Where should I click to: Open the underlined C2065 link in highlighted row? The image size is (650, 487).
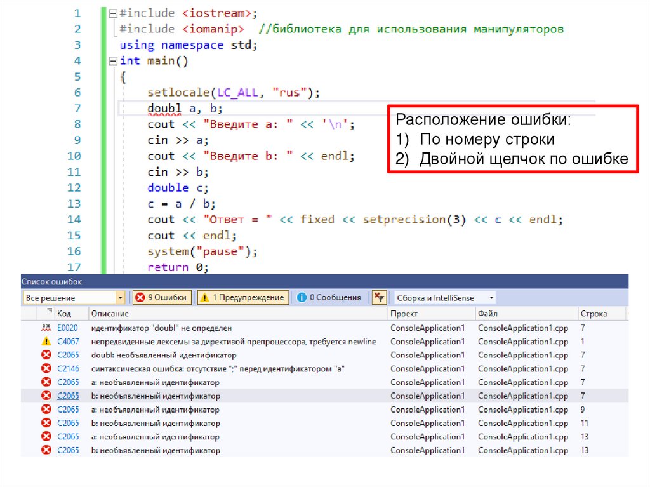(x=68, y=396)
